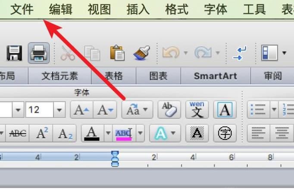Select the Format Painter brush
Image resolution: width=294 pixels, height=190 pixels.
click(x=142, y=53)
